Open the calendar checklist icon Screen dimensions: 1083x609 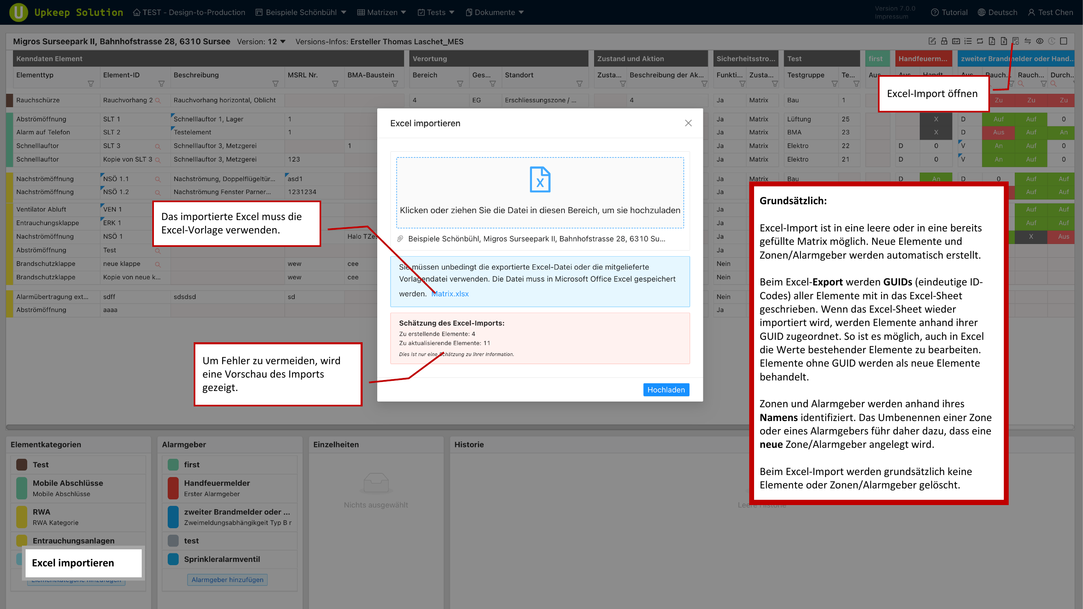[955, 41]
